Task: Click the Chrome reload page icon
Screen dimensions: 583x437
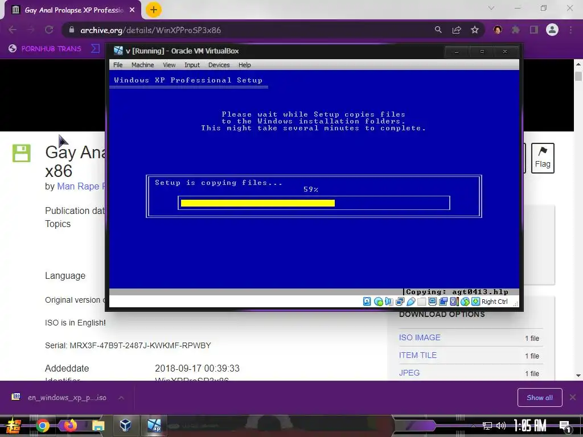Action: (x=49, y=30)
